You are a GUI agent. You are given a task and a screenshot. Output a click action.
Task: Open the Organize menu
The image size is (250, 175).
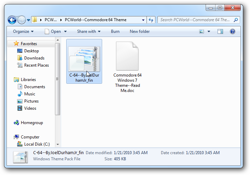pos(23,31)
